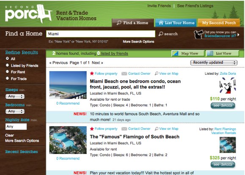
Task: Open the Bedrooms minimum dropdown
Action: pyautogui.click(x=15, y=111)
